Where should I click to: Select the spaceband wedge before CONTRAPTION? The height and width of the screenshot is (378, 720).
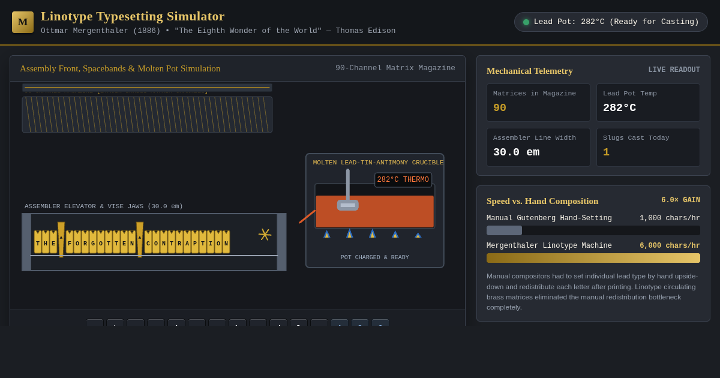click(x=140, y=239)
